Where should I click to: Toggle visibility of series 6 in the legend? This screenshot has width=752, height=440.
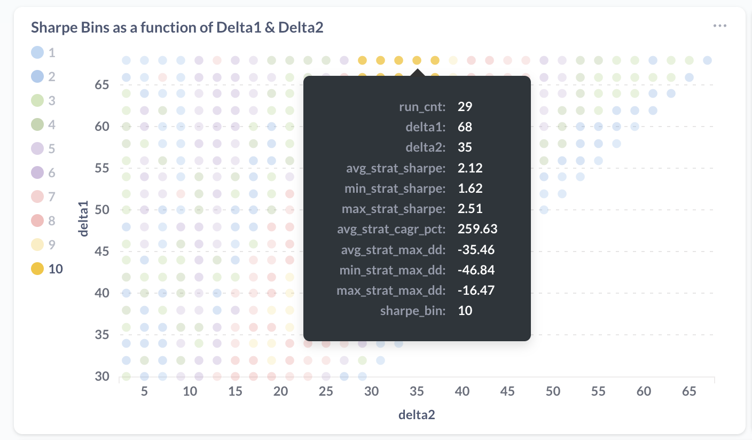[36, 172]
